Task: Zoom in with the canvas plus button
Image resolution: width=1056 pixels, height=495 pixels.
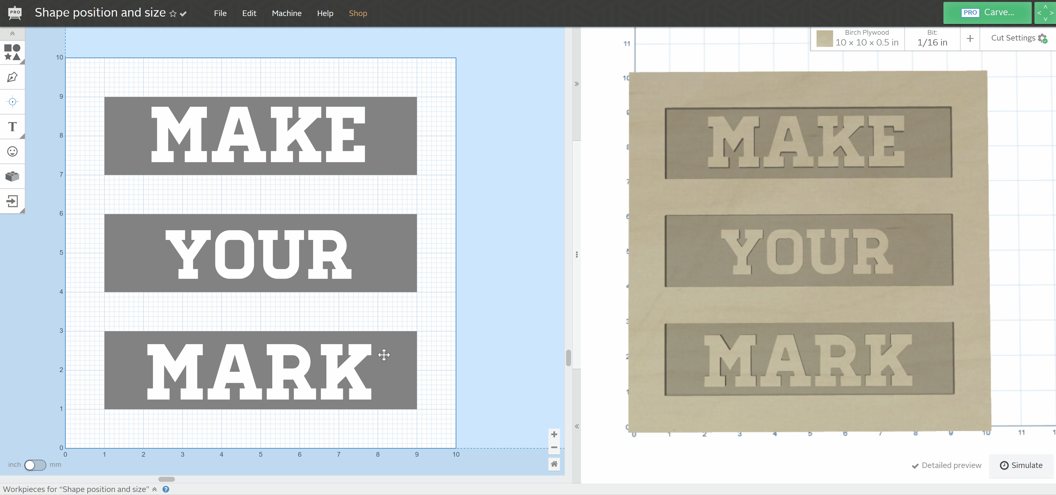Action: click(554, 434)
